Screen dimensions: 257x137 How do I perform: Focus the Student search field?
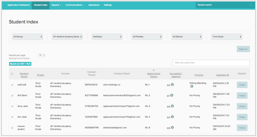tap(223, 5)
